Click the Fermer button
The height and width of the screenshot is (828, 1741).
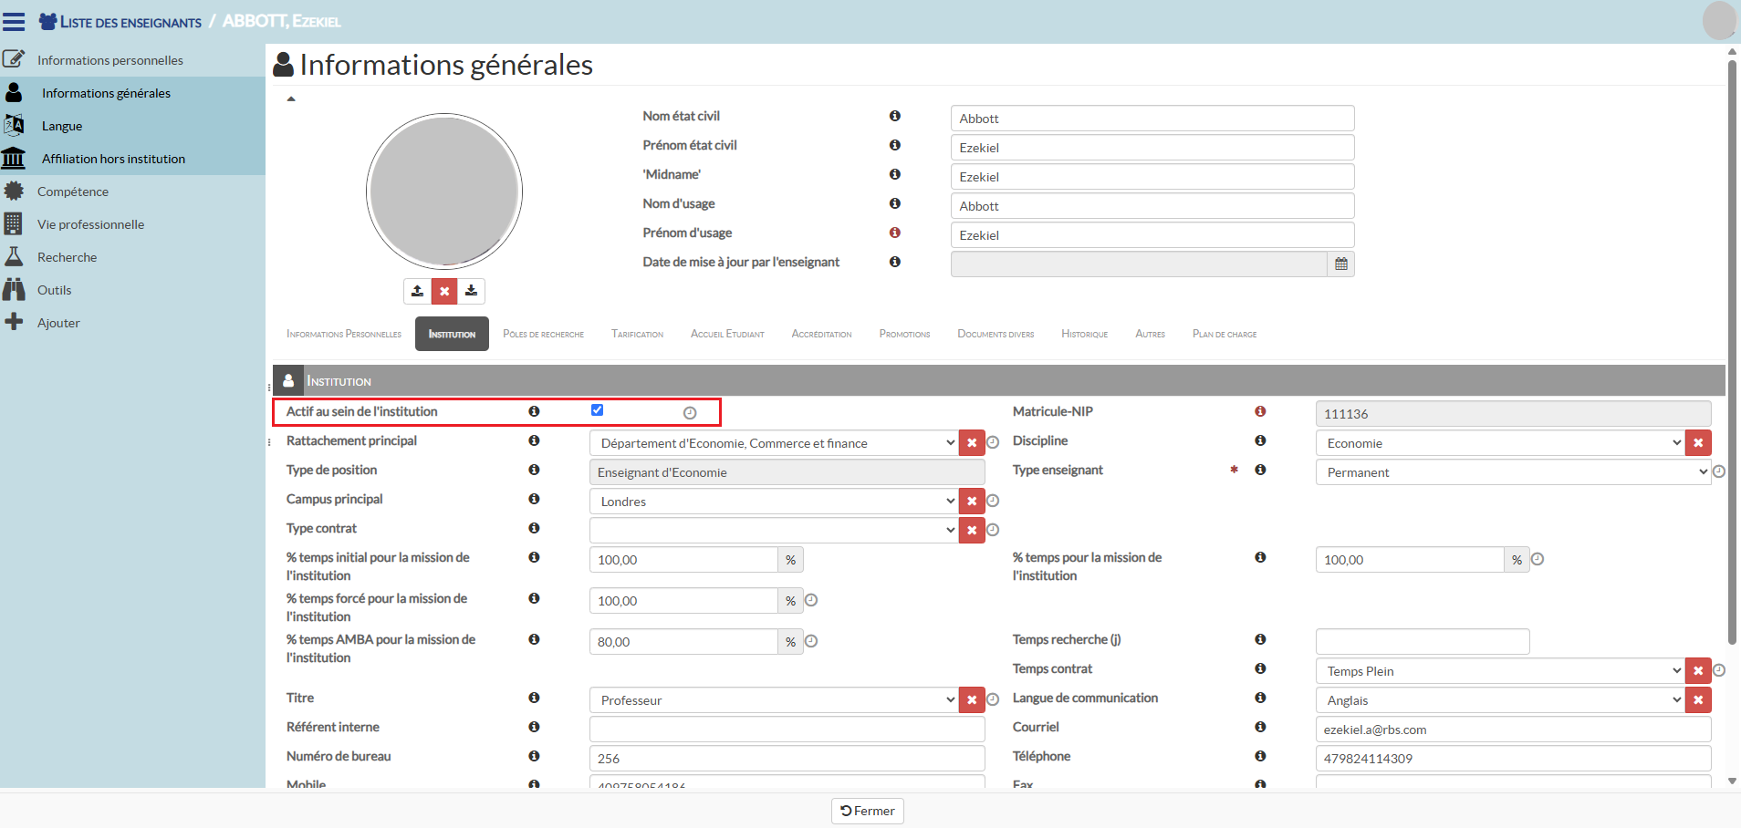click(867, 811)
